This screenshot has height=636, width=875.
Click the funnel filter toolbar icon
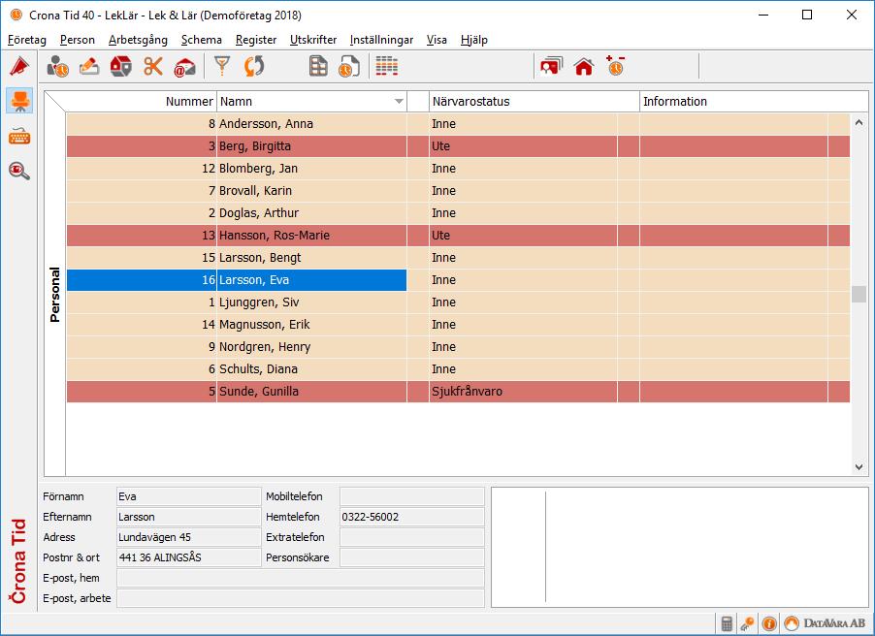[222, 66]
